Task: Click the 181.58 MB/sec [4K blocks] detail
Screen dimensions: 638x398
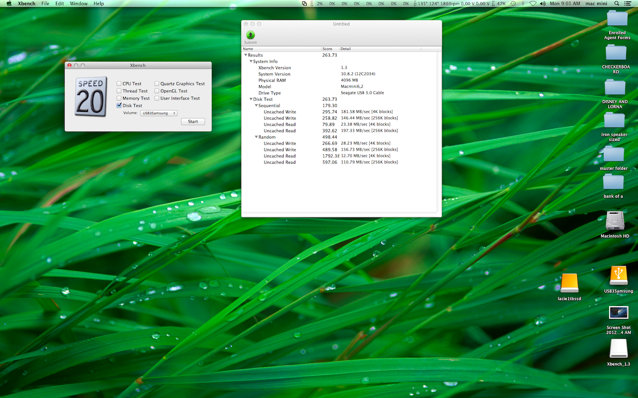Action: point(366,112)
